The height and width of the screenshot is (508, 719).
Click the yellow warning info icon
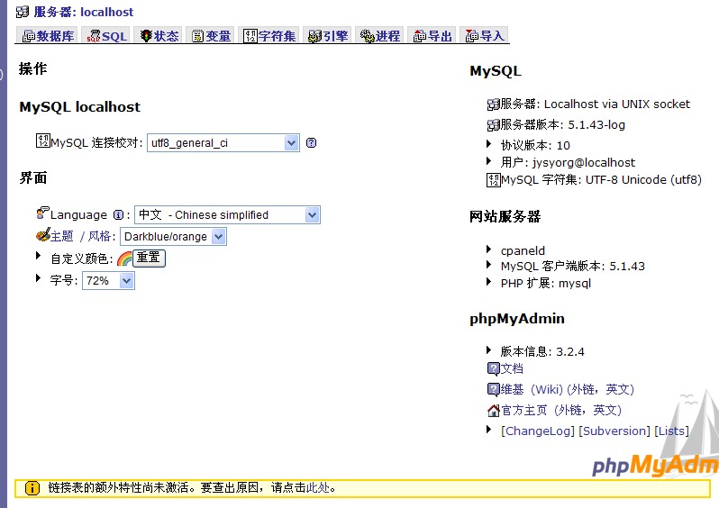(32, 488)
